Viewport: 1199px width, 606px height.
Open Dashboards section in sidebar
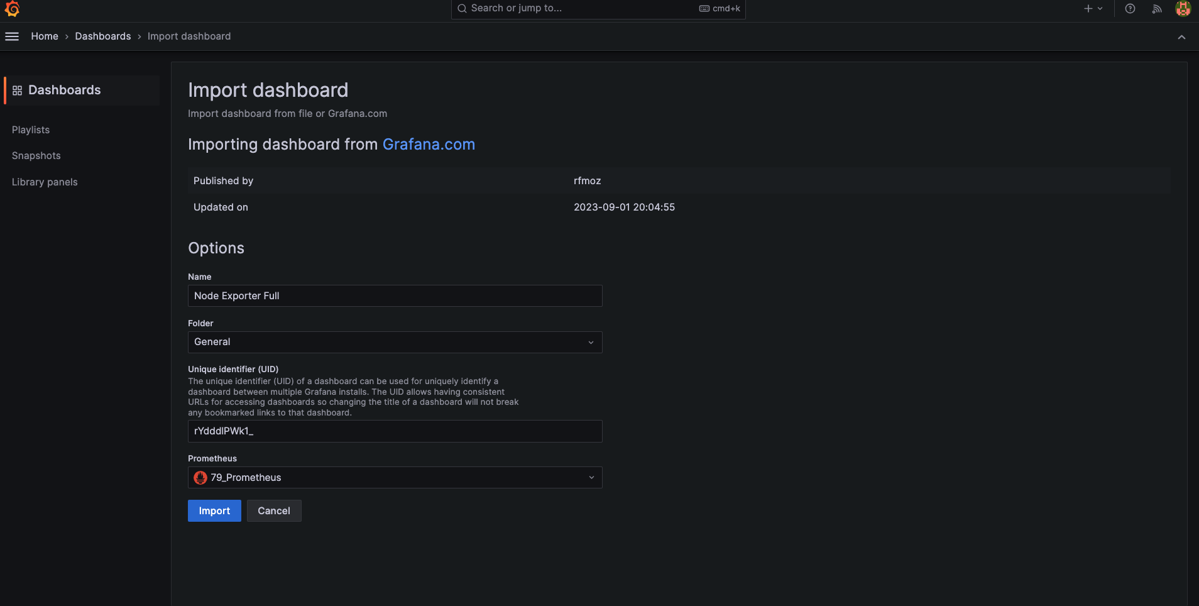pyautogui.click(x=82, y=90)
